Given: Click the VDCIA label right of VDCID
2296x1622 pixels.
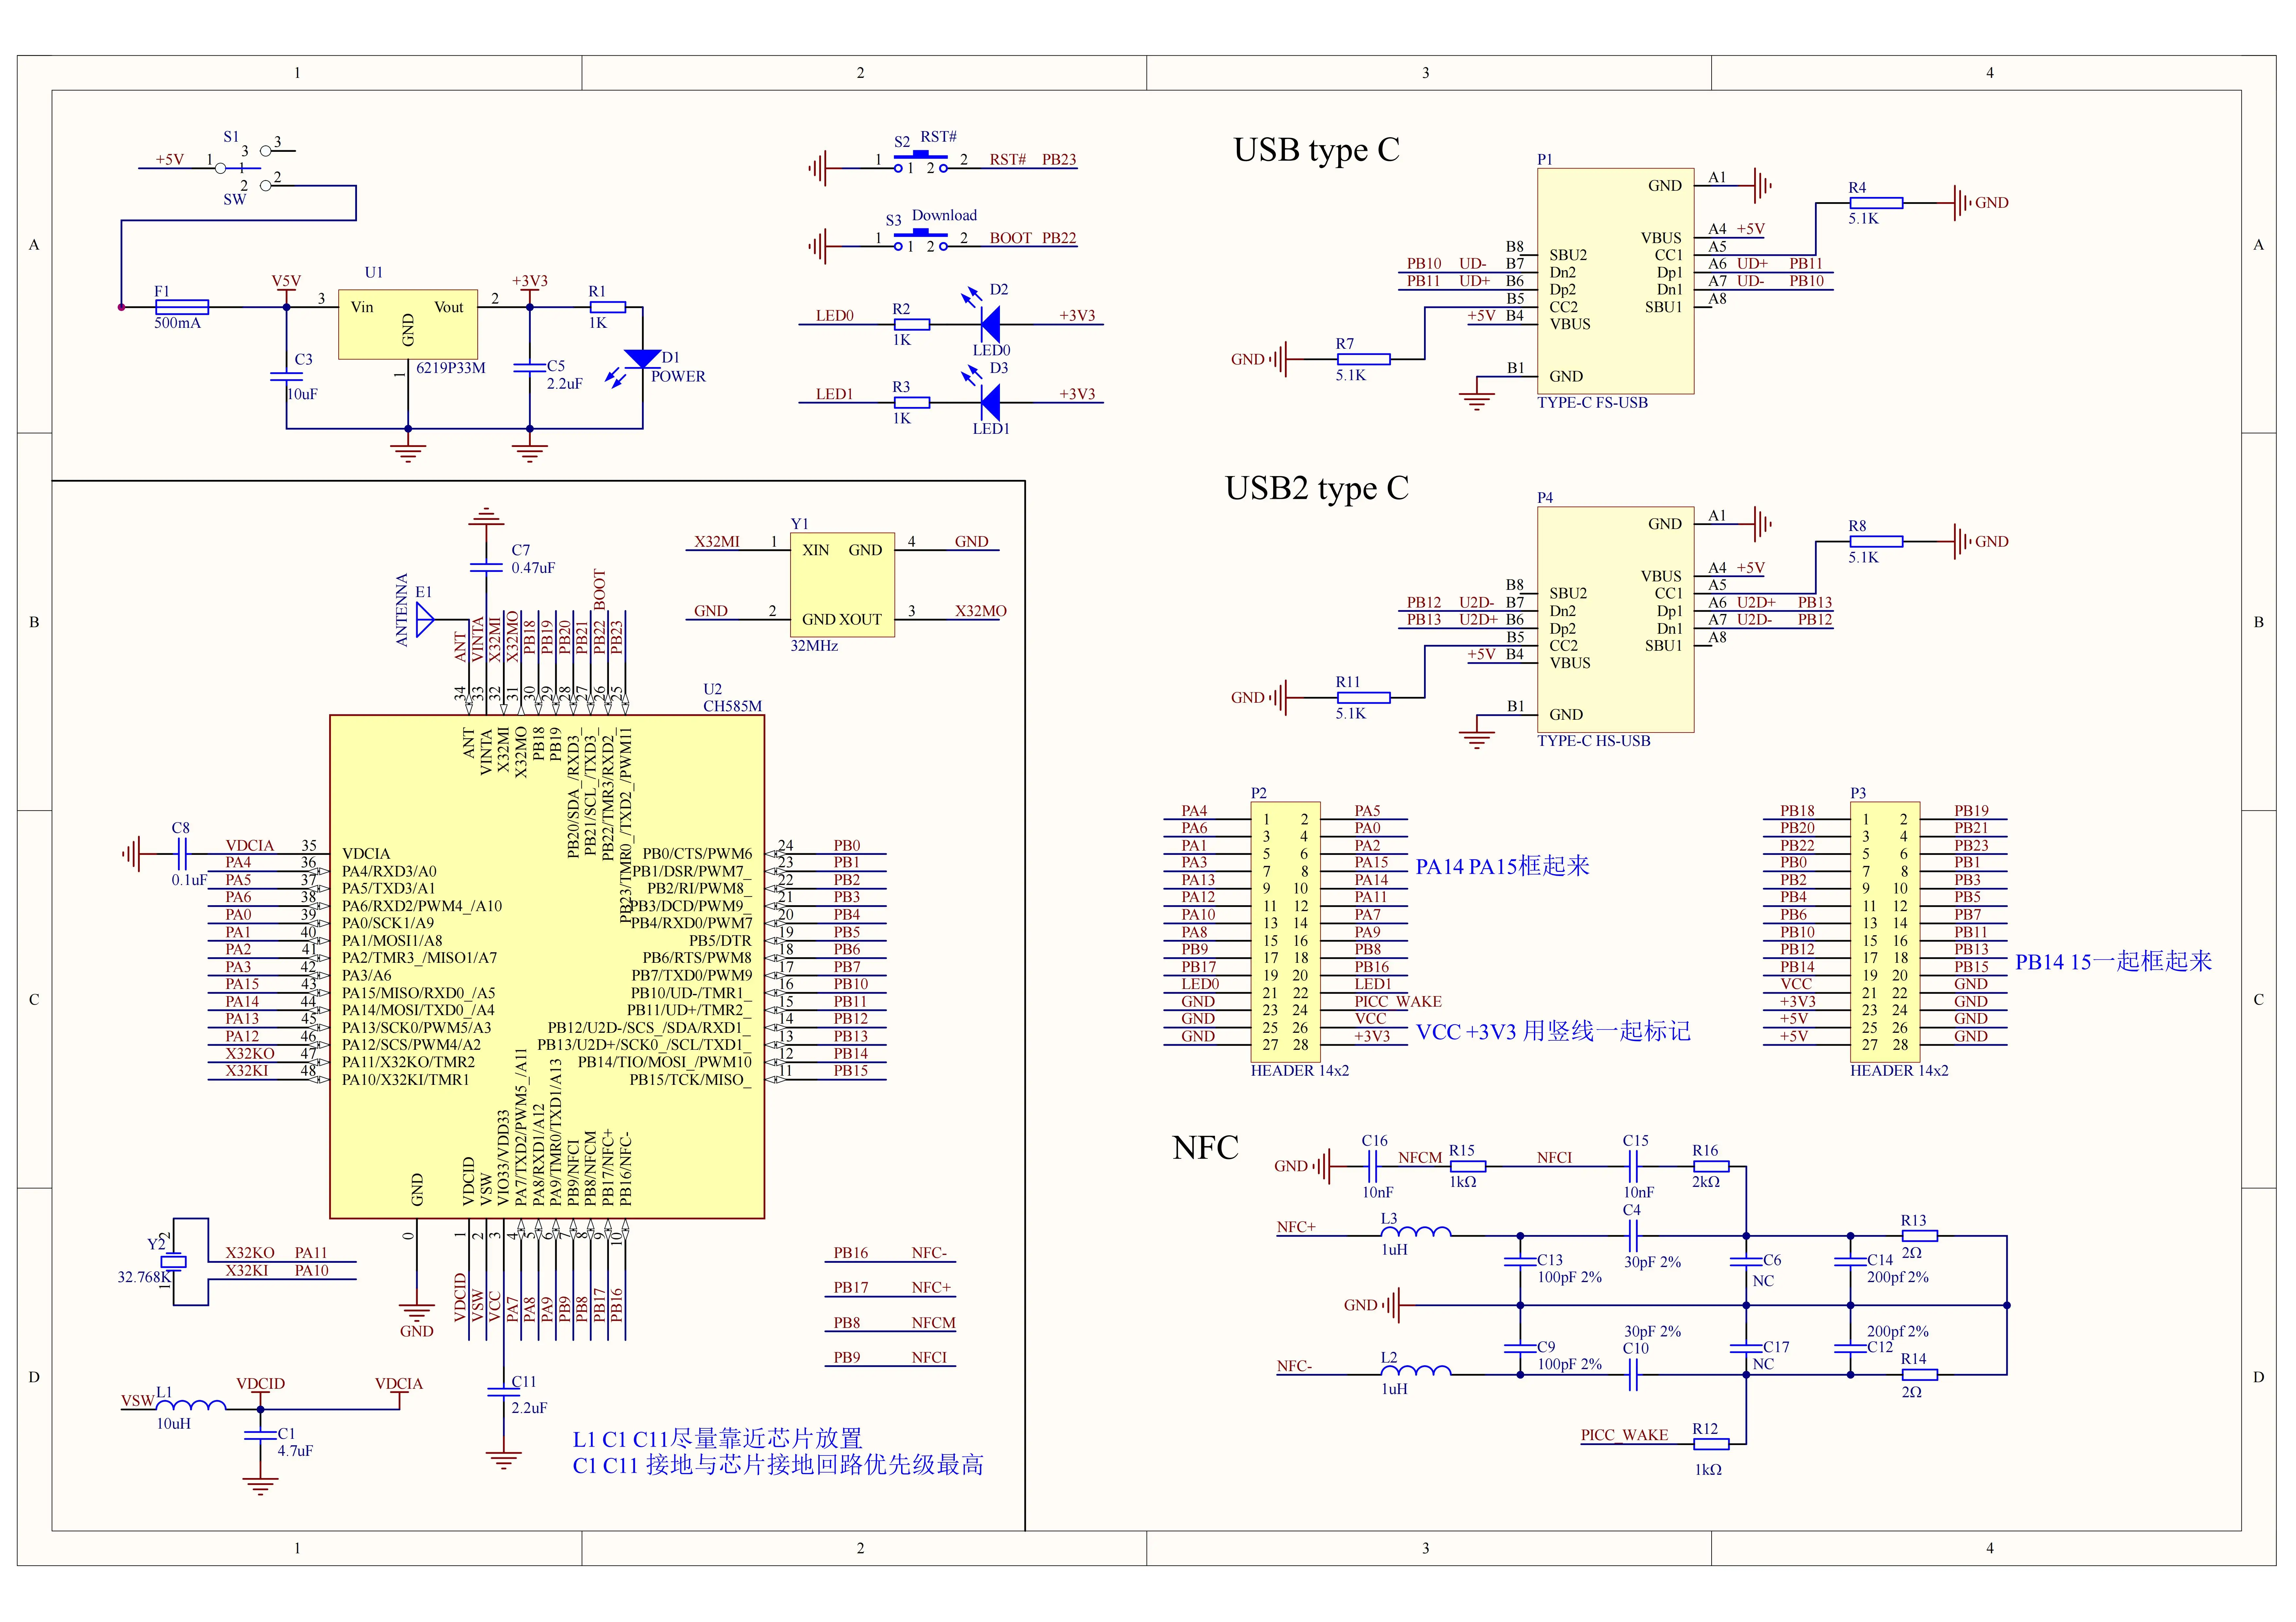Looking at the screenshot, I should pos(399,1384).
